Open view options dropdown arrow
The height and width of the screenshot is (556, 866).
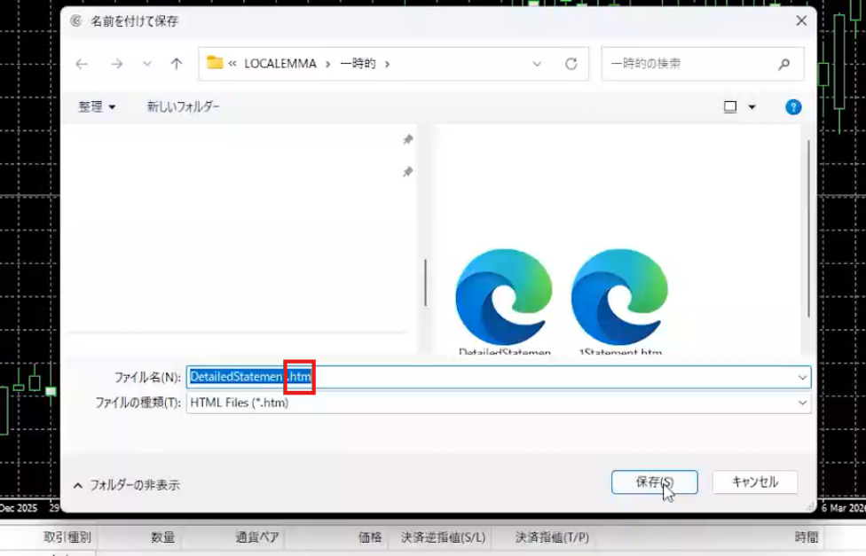coord(752,107)
